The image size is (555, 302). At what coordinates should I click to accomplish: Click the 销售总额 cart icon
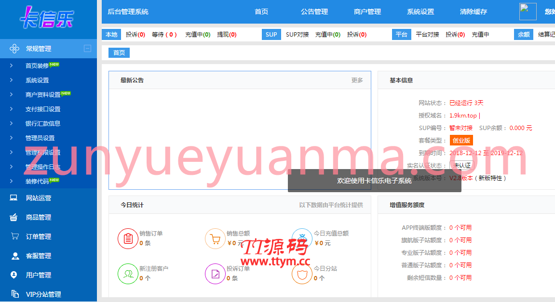[x=215, y=239]
